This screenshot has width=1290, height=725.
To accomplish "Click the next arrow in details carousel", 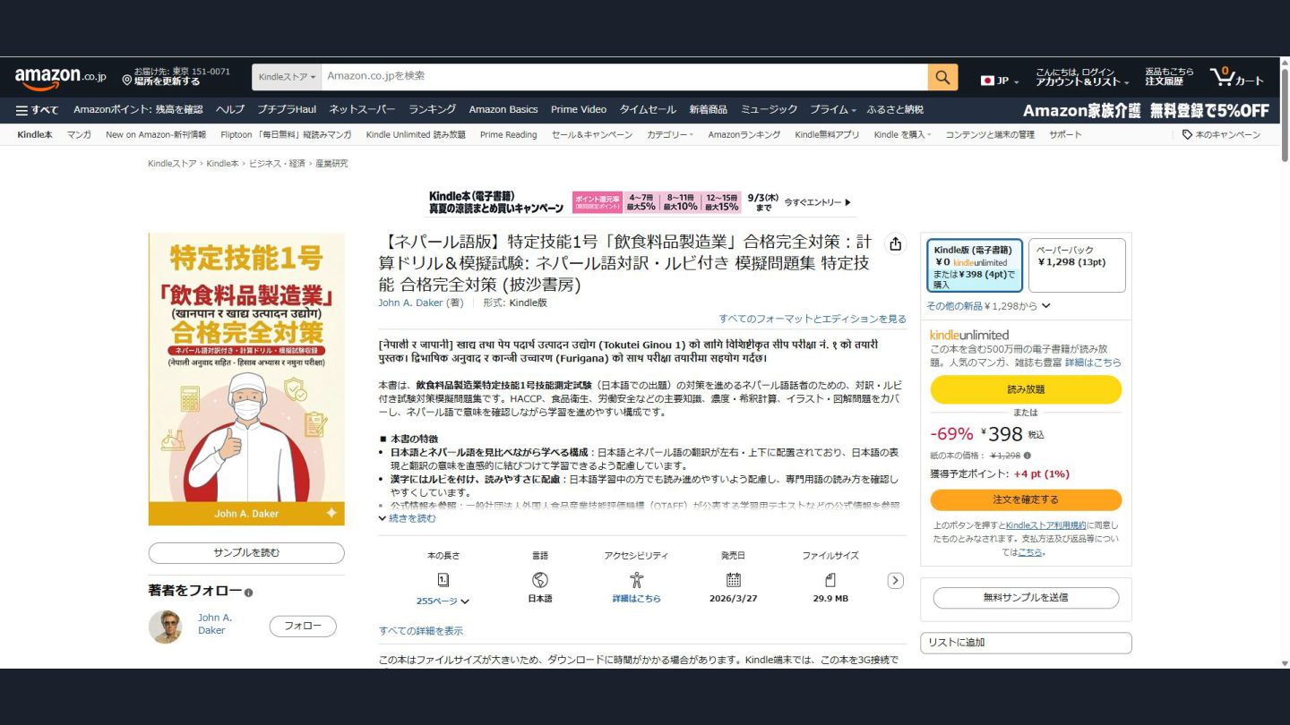I will [895, 581].
